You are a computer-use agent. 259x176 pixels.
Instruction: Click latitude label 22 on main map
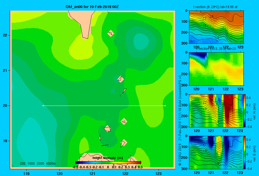5,35
